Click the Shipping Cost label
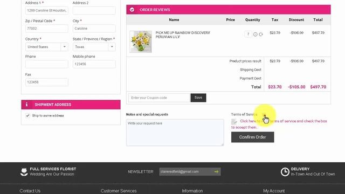345x194 pixels. [251, 70]
